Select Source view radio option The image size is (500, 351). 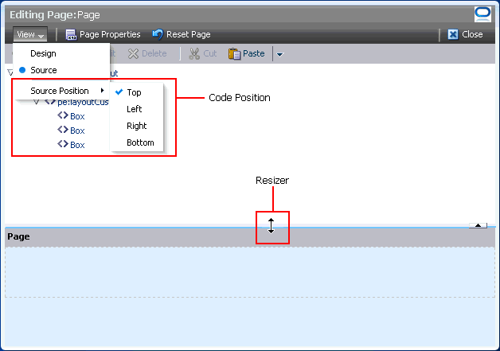43,70
